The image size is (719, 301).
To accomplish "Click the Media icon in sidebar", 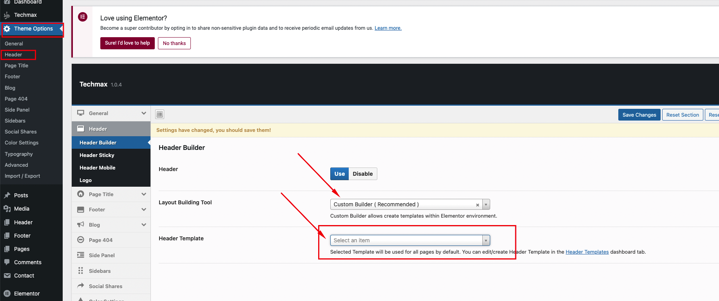I will [x=7, y=209].
